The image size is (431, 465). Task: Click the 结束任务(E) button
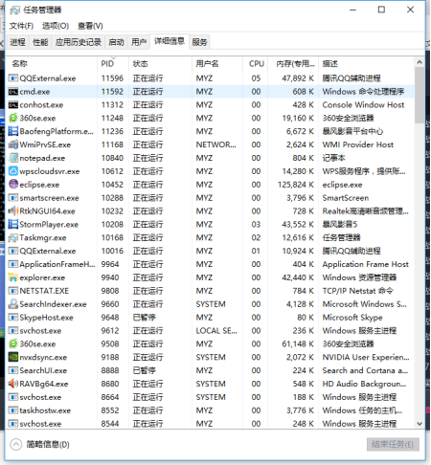tap(393, 444)
